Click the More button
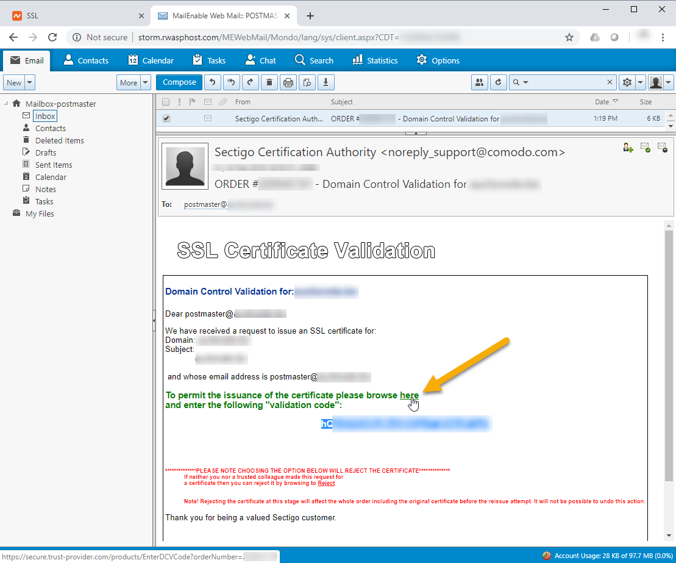The width and height of the screenshot is (676, 563). pos(129,82)
